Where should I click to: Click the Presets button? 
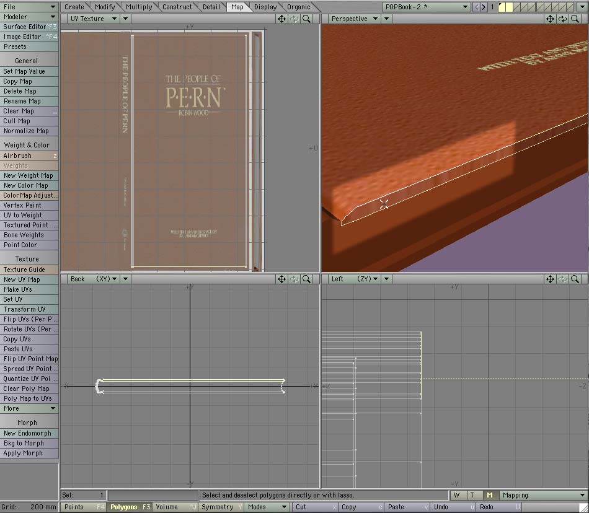(x=29, y=46)
